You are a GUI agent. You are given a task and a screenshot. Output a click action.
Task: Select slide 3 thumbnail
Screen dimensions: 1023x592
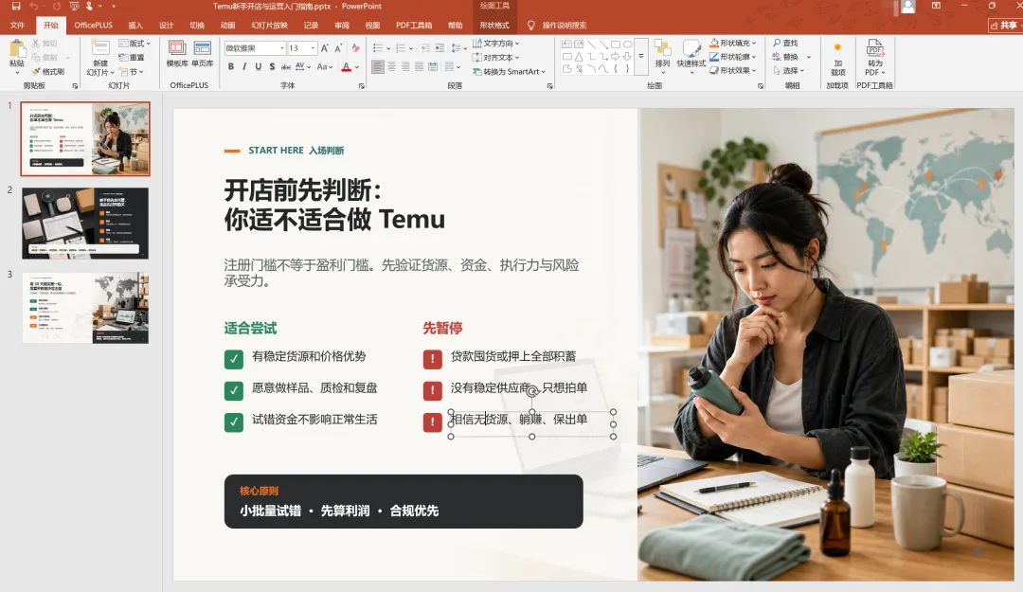tap(85, 308)
